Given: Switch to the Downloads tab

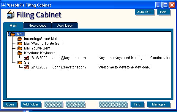Looking at the screenshot, I should pos(65,25).
